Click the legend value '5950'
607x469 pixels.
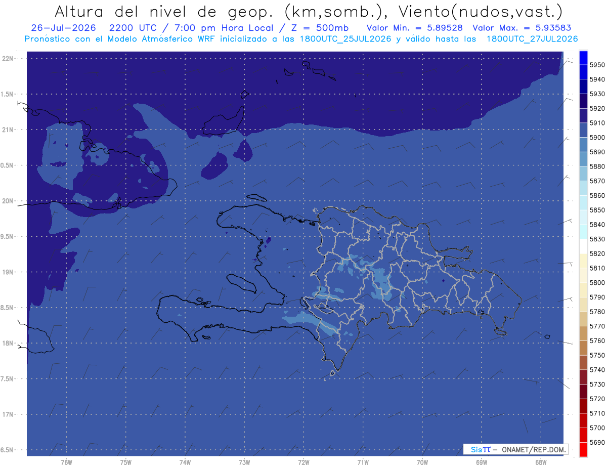[597, 65]
